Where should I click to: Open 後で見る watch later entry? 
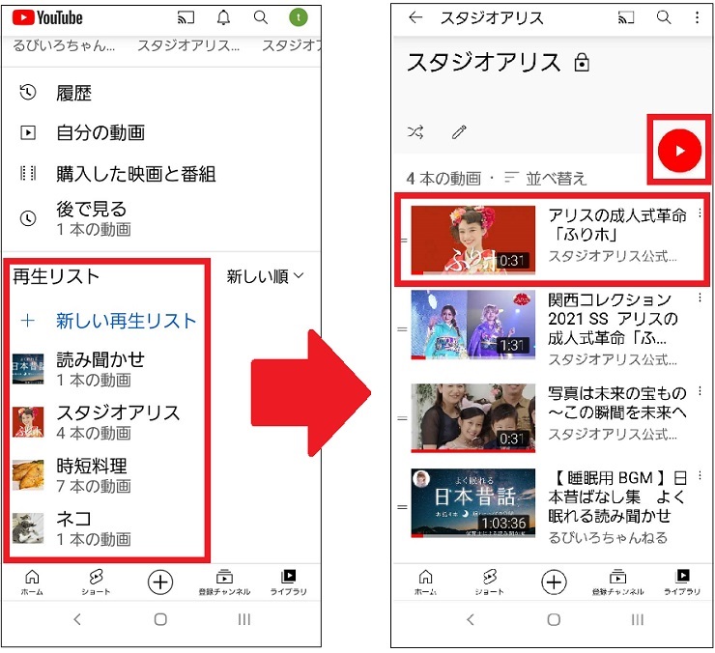(x=162, y=218)
